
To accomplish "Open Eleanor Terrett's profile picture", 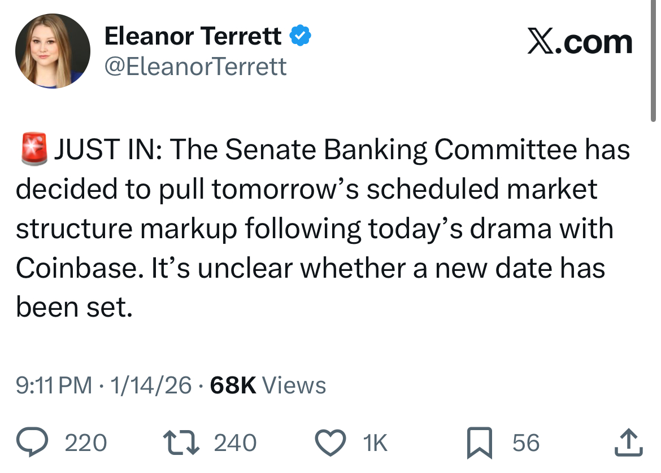I will [x=53, y=51].
